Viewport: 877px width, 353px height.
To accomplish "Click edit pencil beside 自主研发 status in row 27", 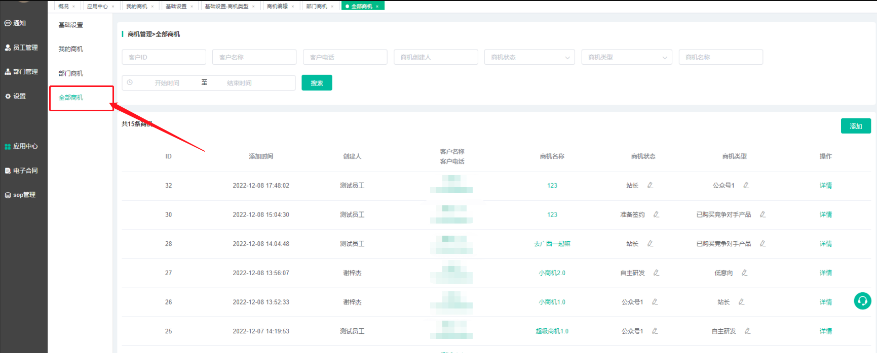I will 656,273.
